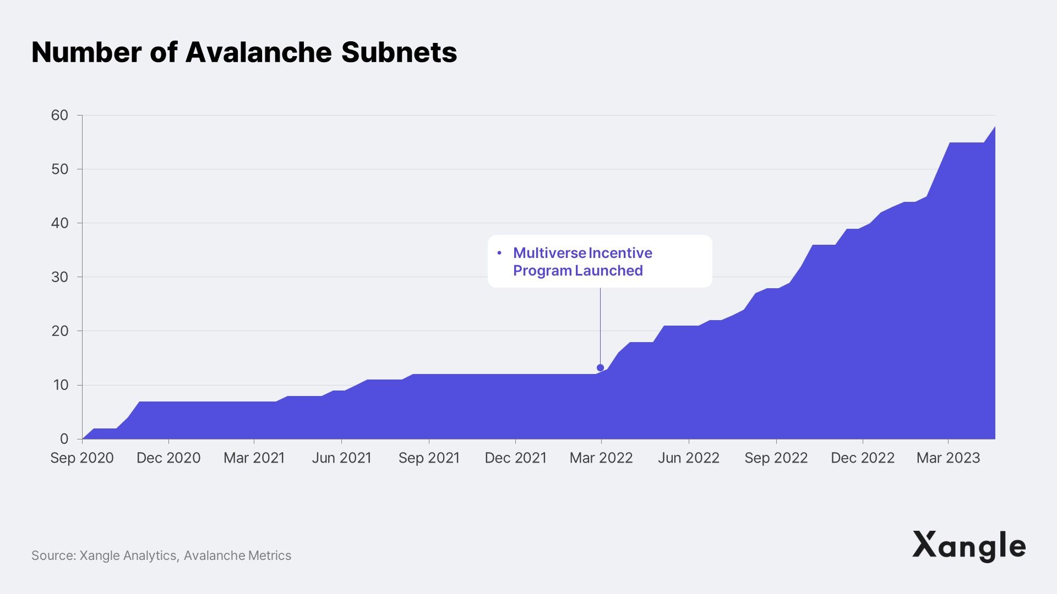Click the Source: Xangle Analytics text
This screenshot has width=1057, height=594.
tap(161, 555)
